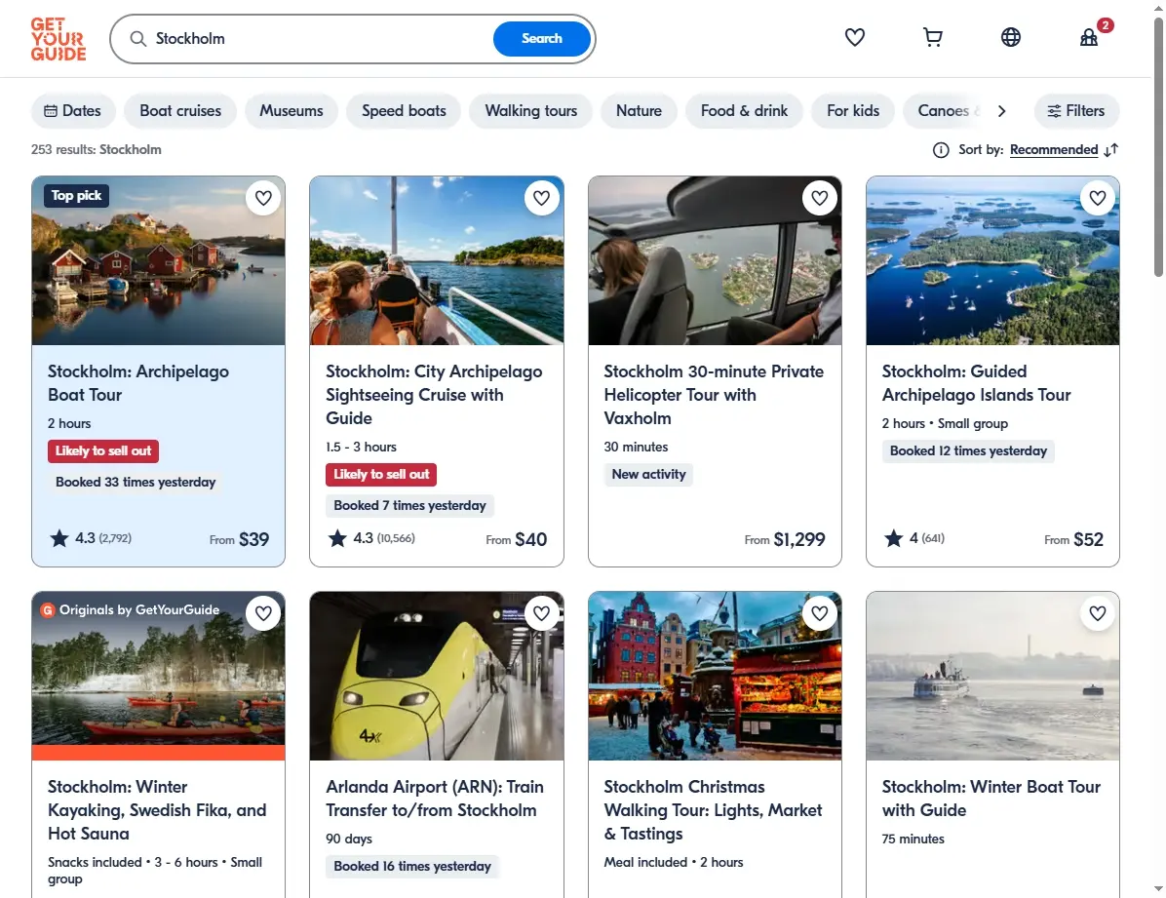The image size is (1166, 898).
Task: Open the Filters panel
Action: [1076, 111]
